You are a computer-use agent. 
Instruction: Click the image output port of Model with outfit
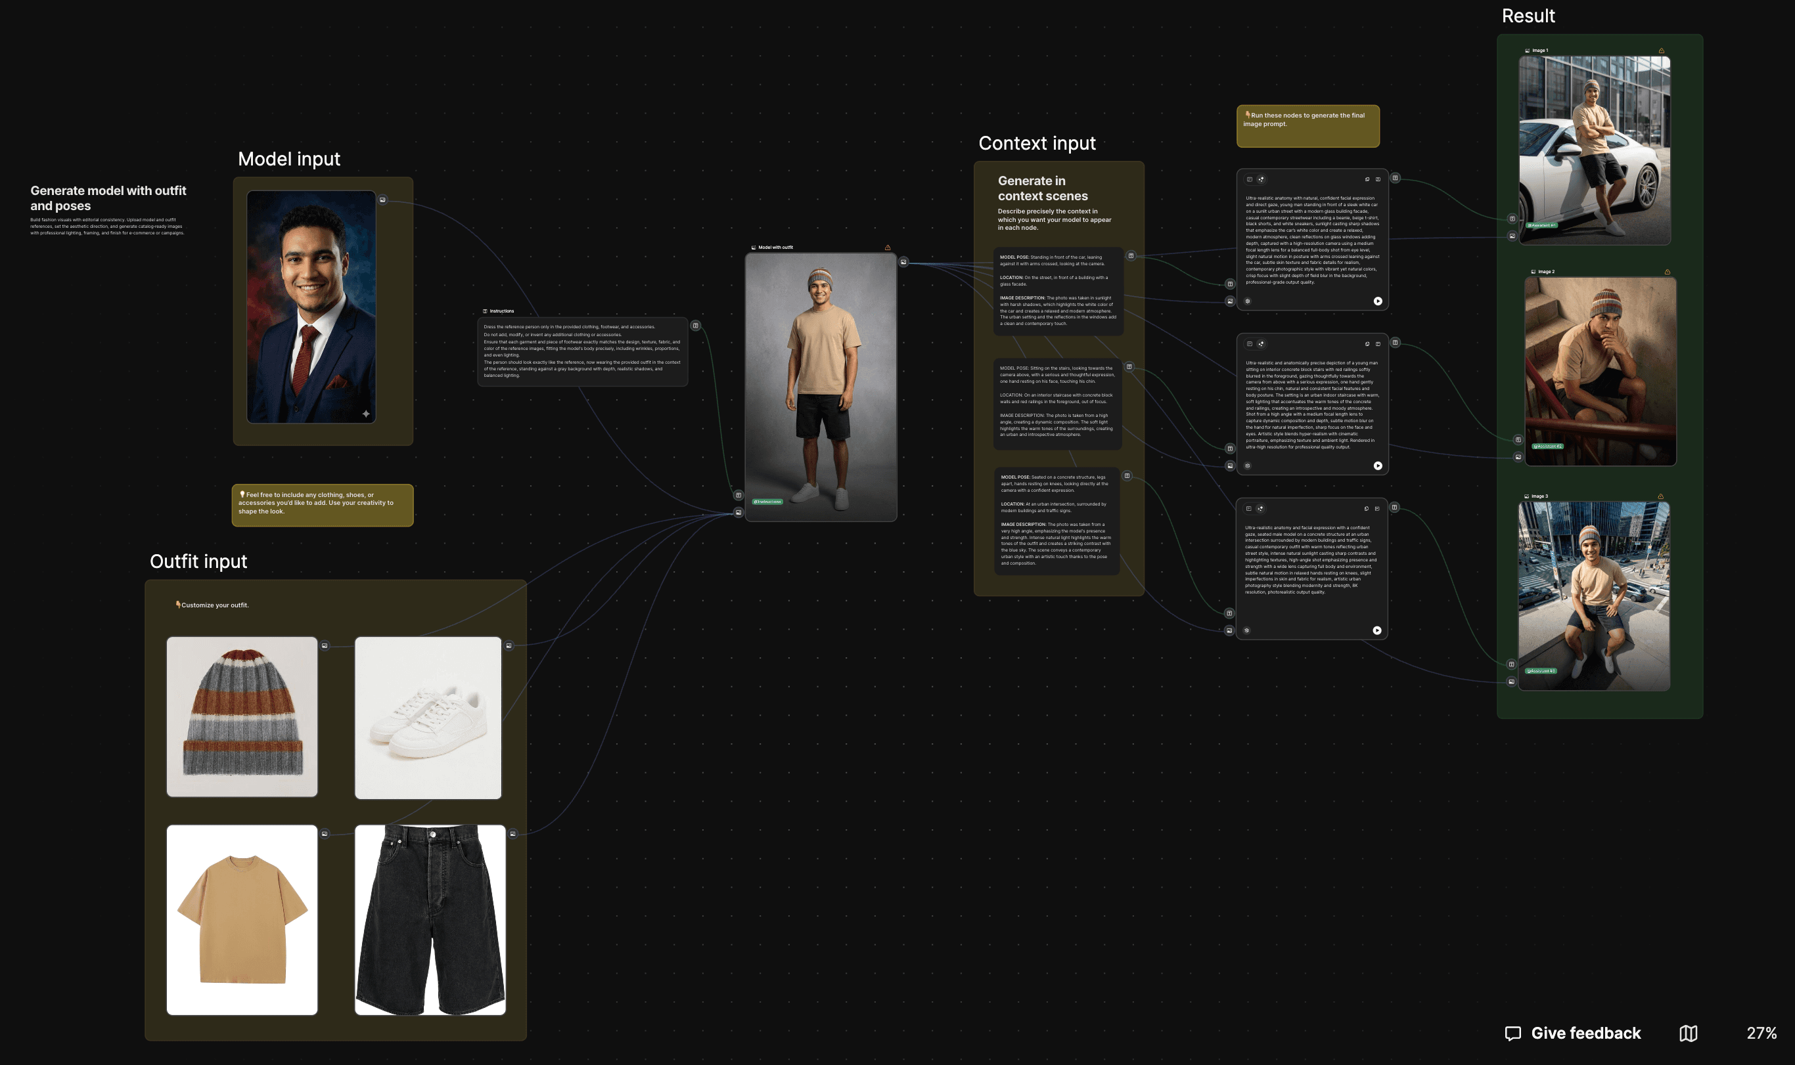pos(903,262)
